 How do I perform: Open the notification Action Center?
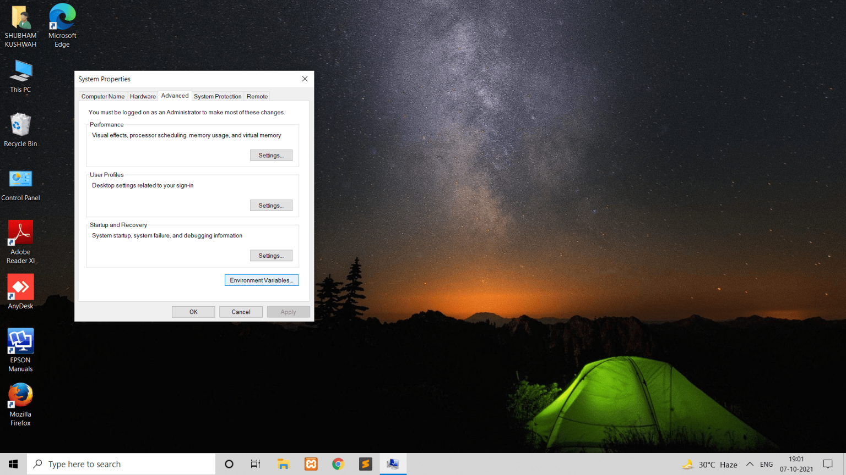tap(828, 464)
